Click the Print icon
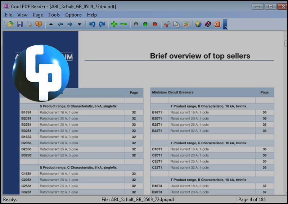 point(30,24)
